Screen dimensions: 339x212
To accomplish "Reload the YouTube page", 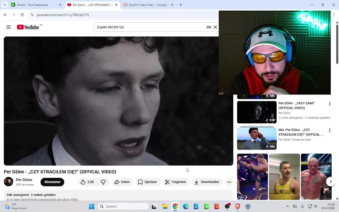I will pyautogui.click(x=22, y=15).
